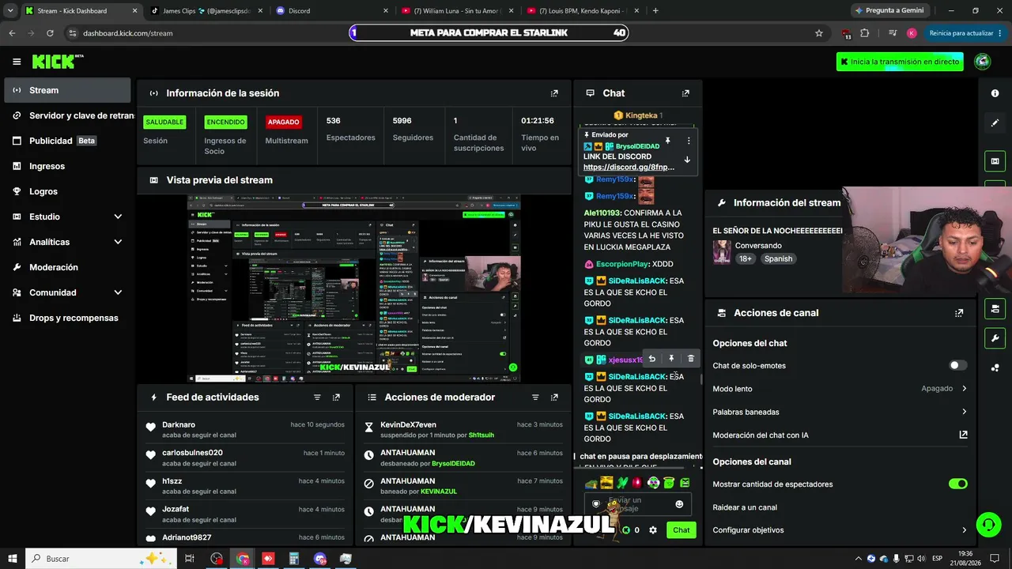
Task: Open Configurar objetivos settings
Action: point(840,530)
